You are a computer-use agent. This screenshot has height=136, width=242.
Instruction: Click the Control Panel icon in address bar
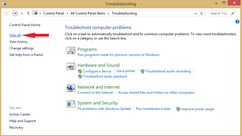point(35,13)
